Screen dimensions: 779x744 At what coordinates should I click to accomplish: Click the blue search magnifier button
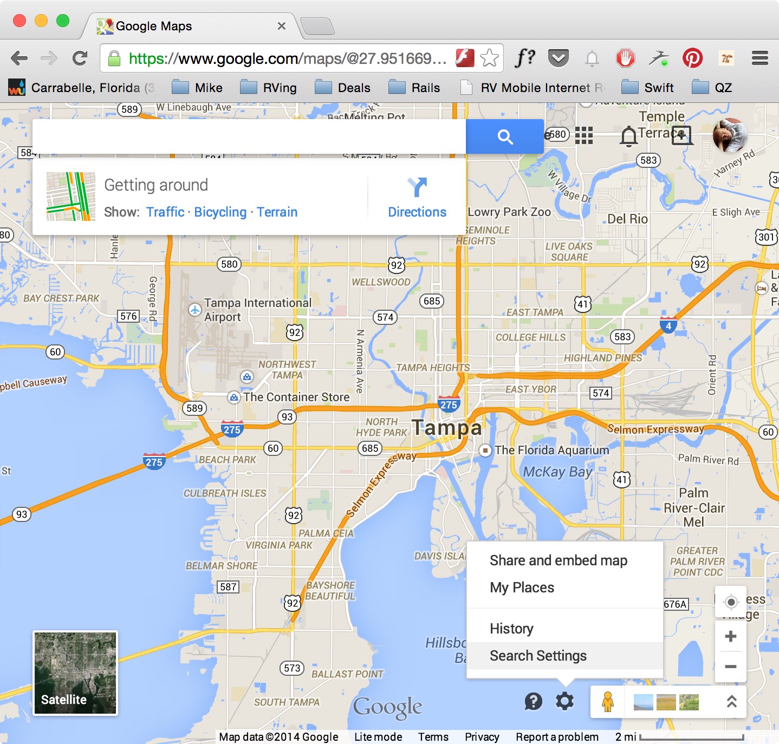tap(505, 137)
